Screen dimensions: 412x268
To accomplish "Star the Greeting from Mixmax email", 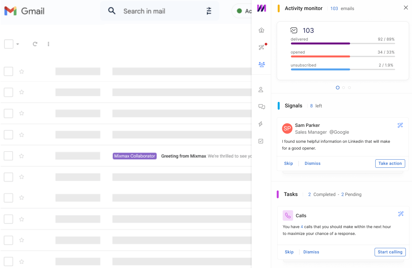I will [21, 156].
